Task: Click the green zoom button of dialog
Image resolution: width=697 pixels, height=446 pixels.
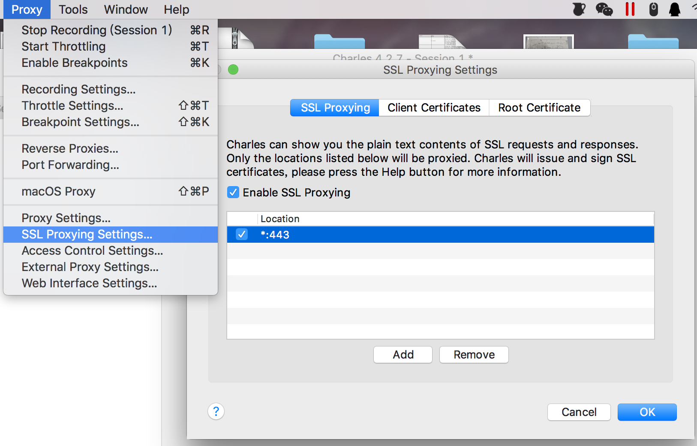Action: click(x=233, y=69)
